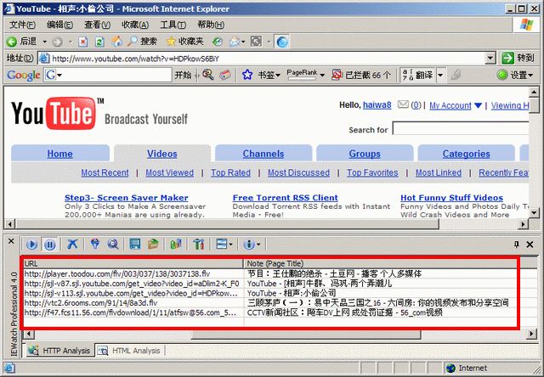Click the Free Torrent RSS Client ad link

coord(286,198)
